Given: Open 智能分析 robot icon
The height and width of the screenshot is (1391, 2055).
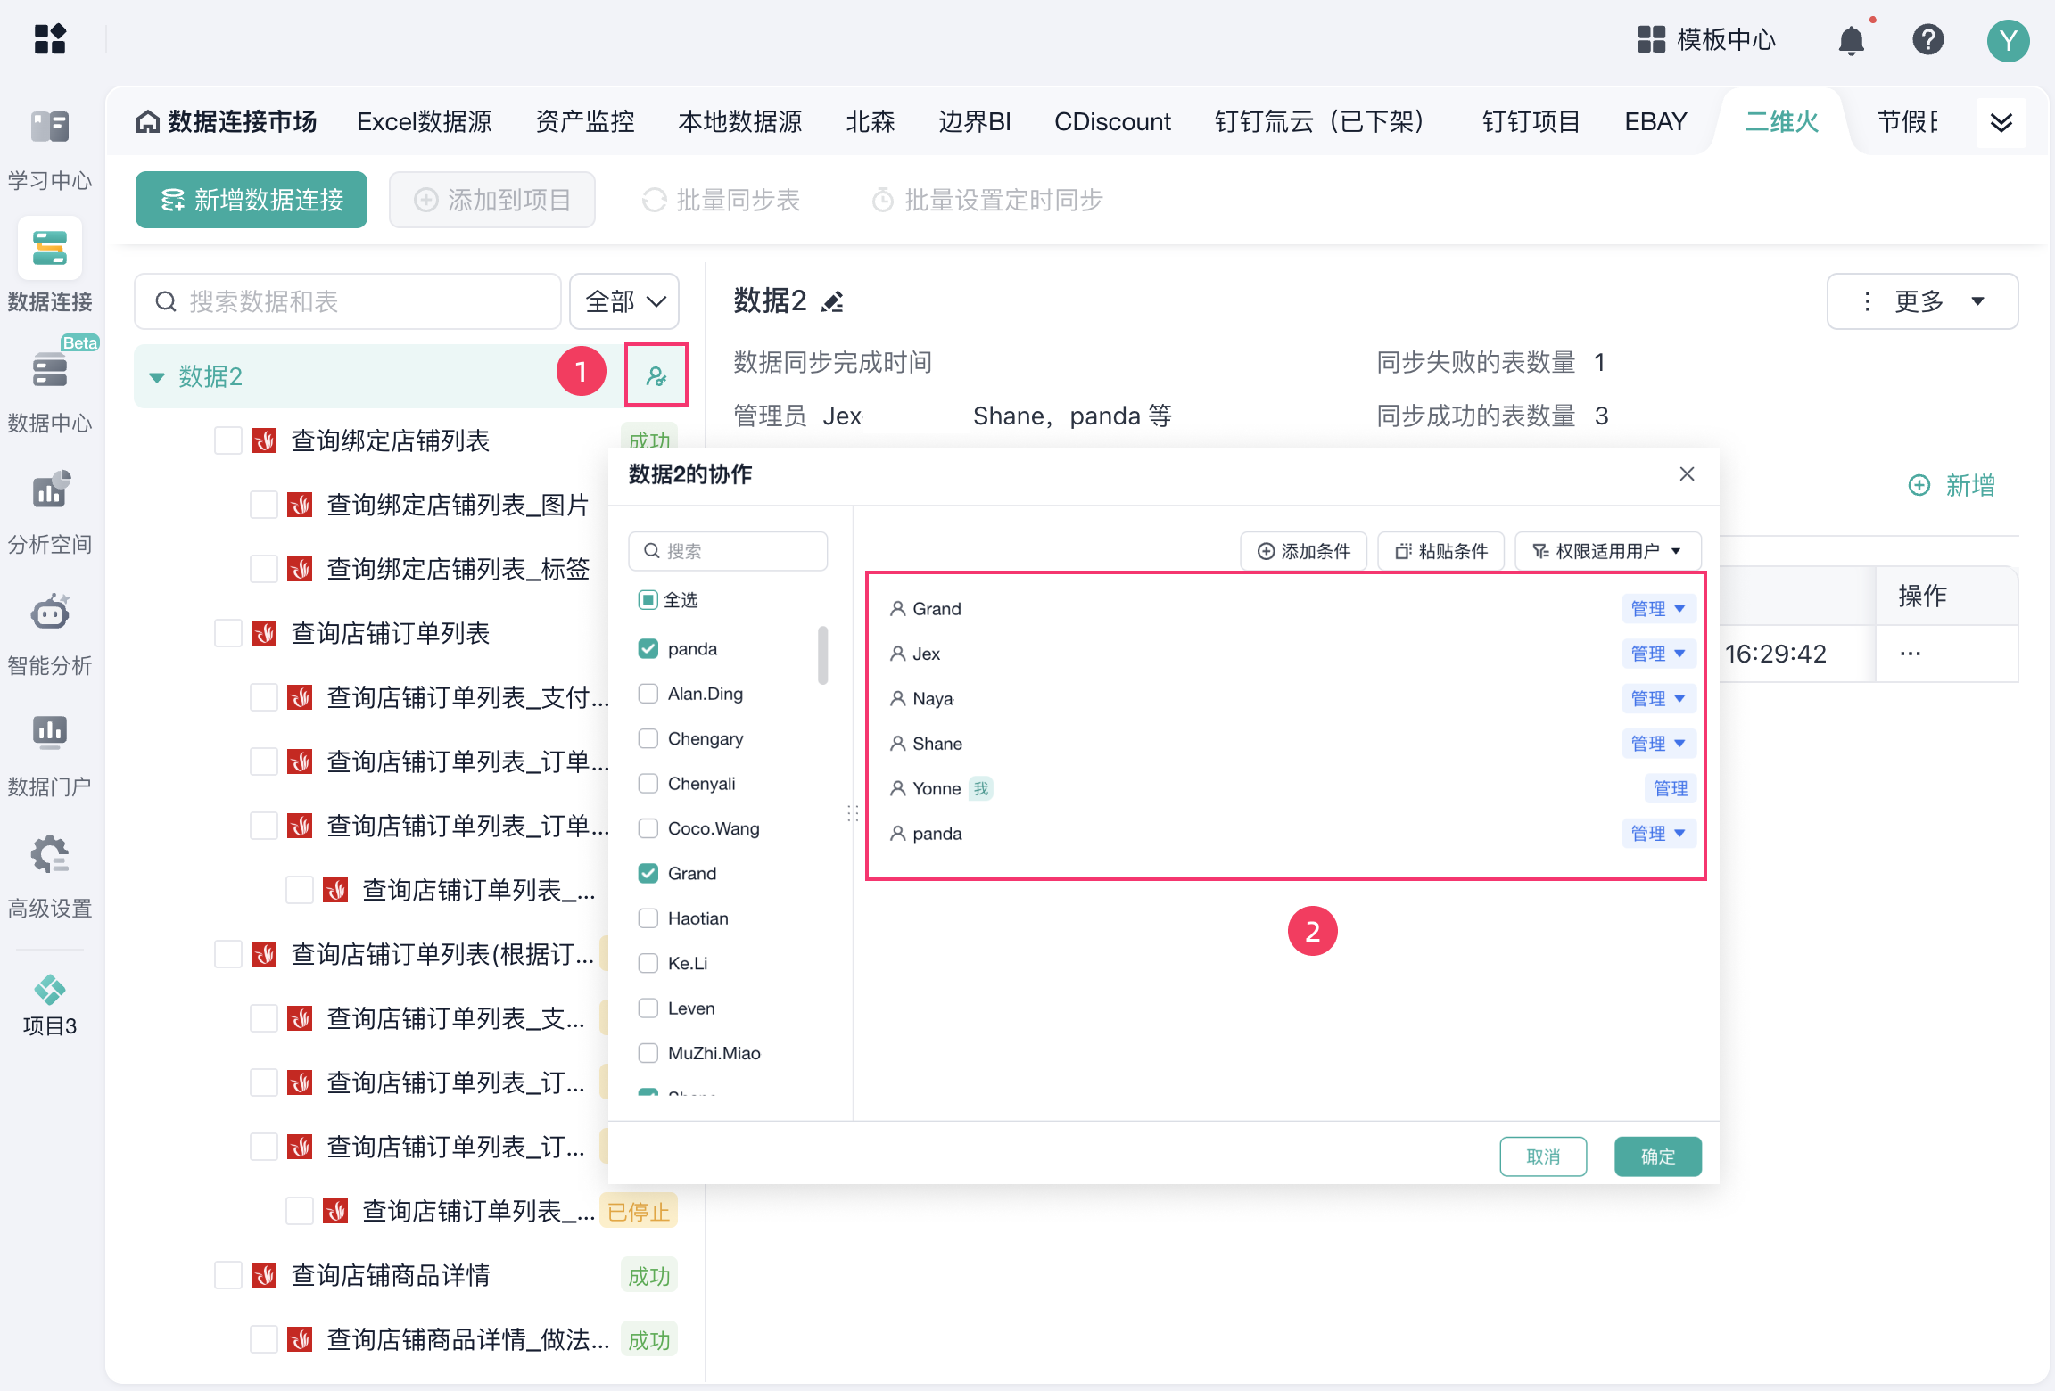Looking at the screenshot, I should pyautogui.click(x=50, y=613).
